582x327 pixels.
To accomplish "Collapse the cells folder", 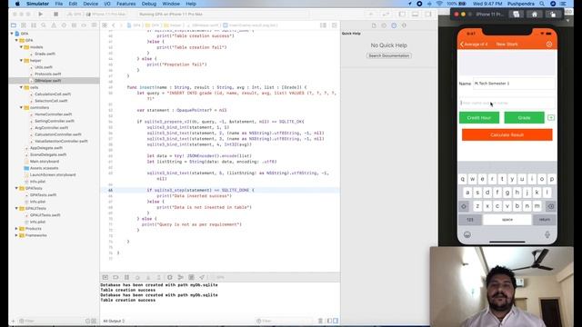I will pyautogui.click(x=21, y=87).
